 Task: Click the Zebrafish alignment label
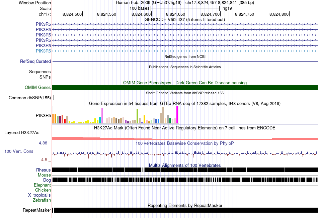click(x=42, y=200)
